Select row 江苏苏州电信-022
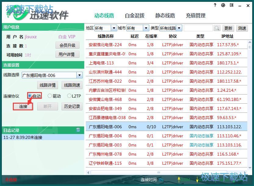The image size is (254, 186). pyautogui.click(x=166, y=81)
